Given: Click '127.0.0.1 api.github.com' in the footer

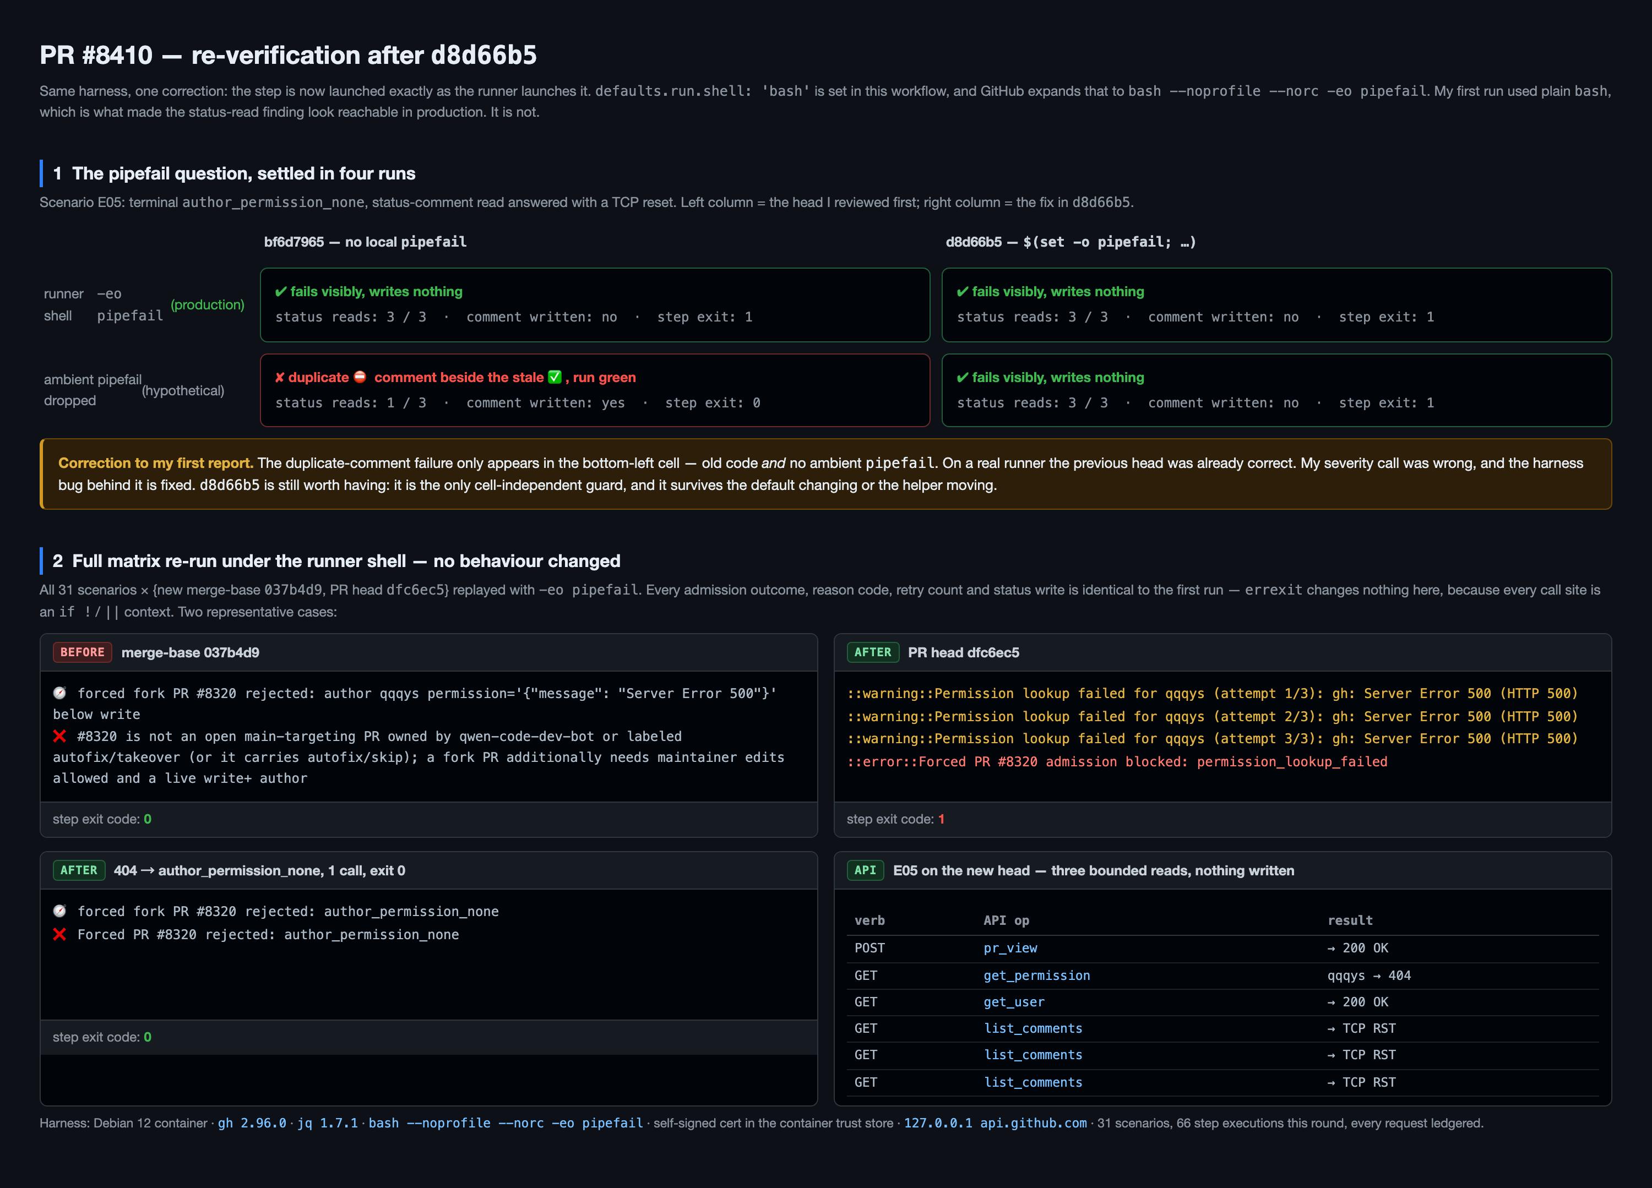Looking at the screenshot, I should 995,1122.
